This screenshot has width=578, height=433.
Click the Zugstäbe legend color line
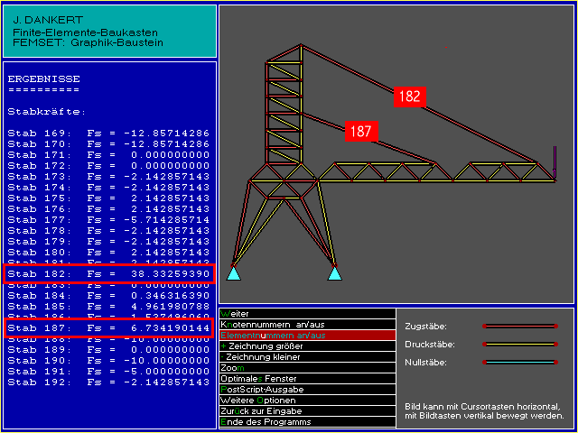pyautogui.click(x=524, y=326)
